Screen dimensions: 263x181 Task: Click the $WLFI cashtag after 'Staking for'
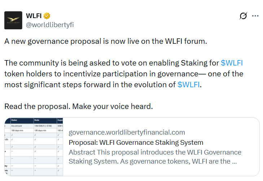point(232,63)
